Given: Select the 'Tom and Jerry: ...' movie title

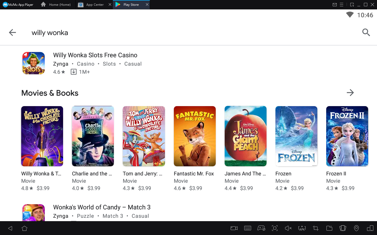Looking at the screenshot, I should coord(142,174).
